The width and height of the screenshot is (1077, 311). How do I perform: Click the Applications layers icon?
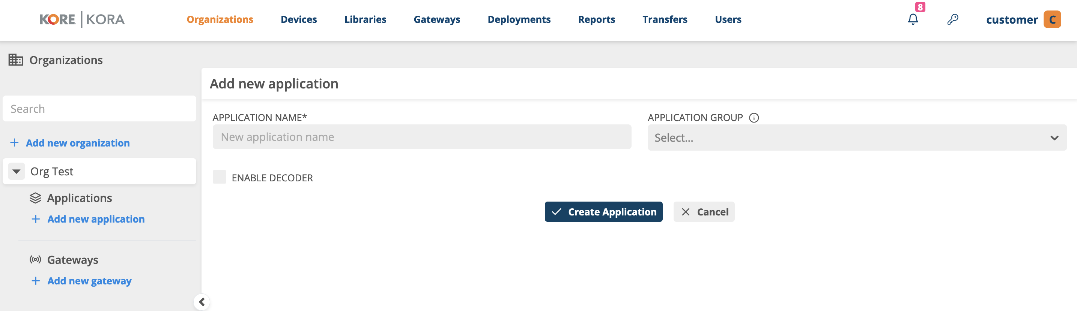point(36,198)
